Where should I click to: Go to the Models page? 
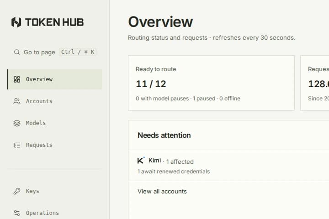pos(54,123)
